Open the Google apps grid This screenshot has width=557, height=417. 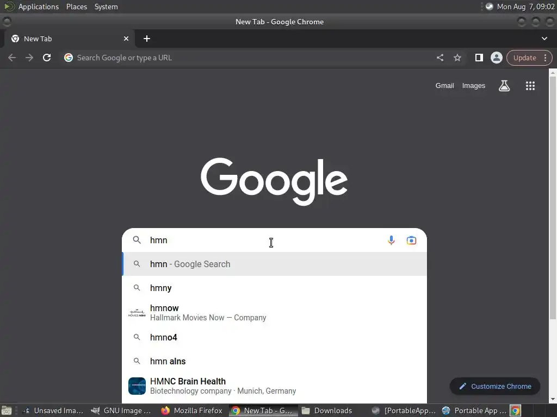530,85
